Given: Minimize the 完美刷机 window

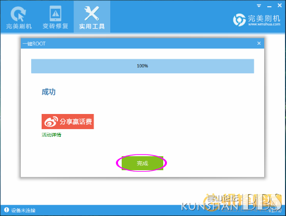Looking at the screenshot, I should [269, 7].
